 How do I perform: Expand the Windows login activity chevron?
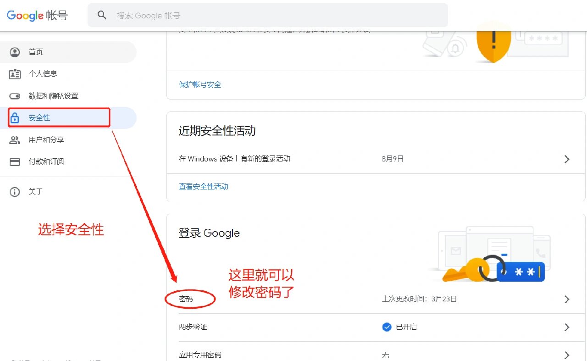pyautogui.click(x=567, y=159)
